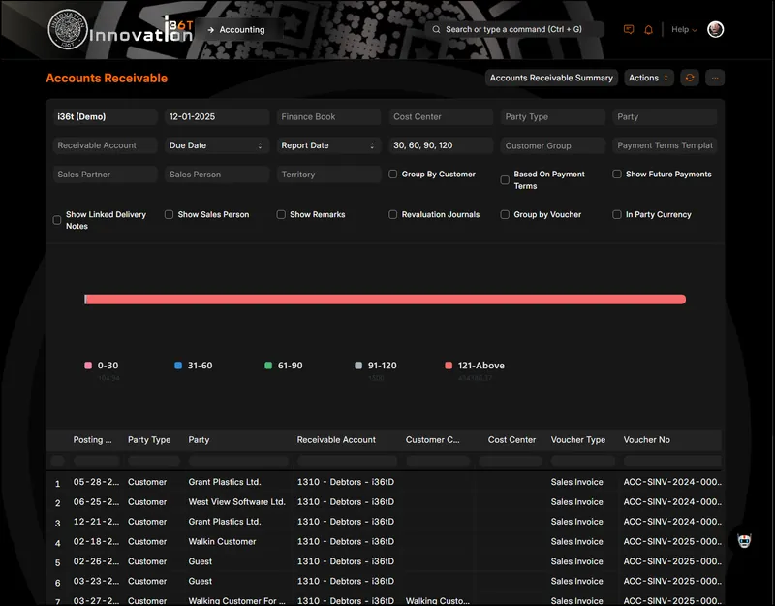Click the Party Type column header
This screenshot has height=606, width=775.
click(149, 440)
